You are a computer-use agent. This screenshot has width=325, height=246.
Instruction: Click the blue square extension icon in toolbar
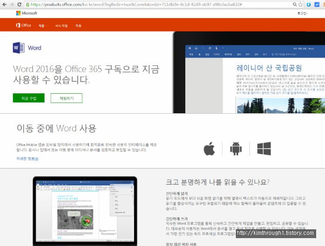[x=317, y=4]
